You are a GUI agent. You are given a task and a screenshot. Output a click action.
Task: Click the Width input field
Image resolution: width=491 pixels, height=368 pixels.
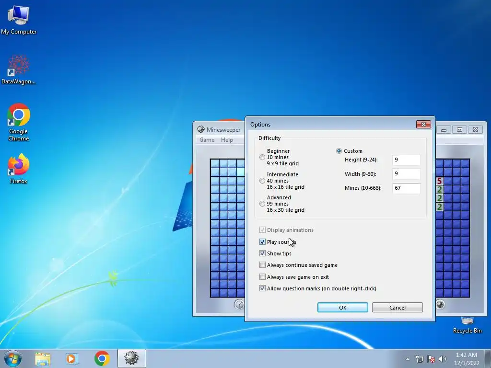point(406,173)
